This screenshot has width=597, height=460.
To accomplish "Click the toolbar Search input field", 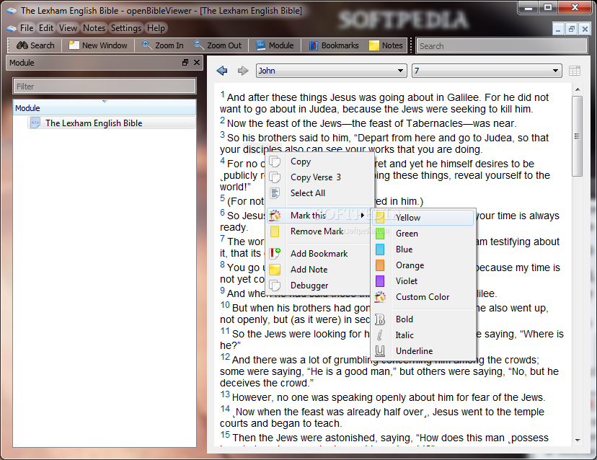I will click(x=501, y=45).
